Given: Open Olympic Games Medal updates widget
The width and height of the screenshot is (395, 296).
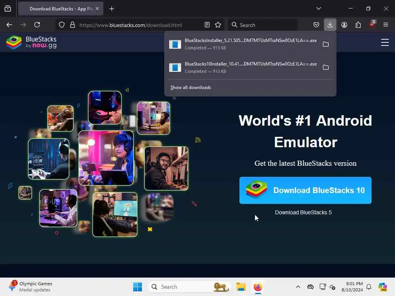Looking at the screenshot, I should point(30,287).
